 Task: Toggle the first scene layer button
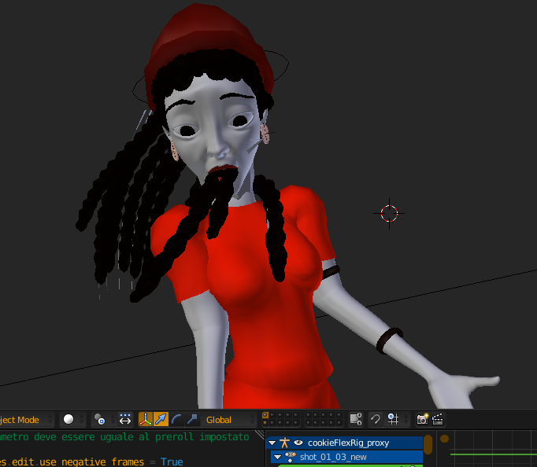[265, 415]
